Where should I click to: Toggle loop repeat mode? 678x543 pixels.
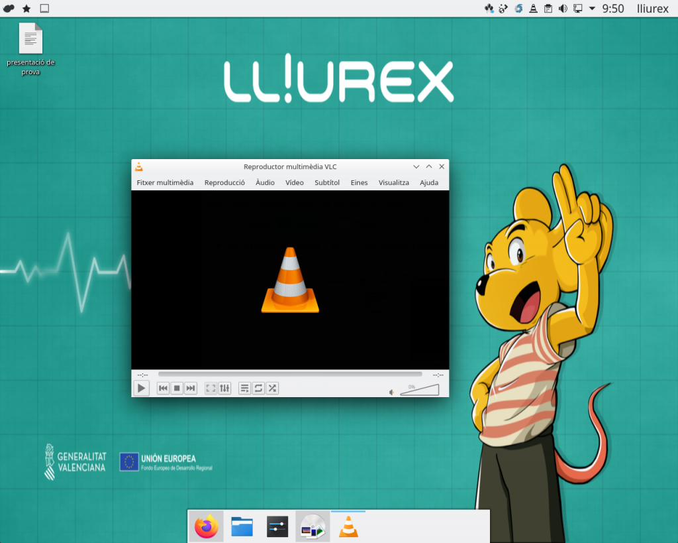pos(258,389)
